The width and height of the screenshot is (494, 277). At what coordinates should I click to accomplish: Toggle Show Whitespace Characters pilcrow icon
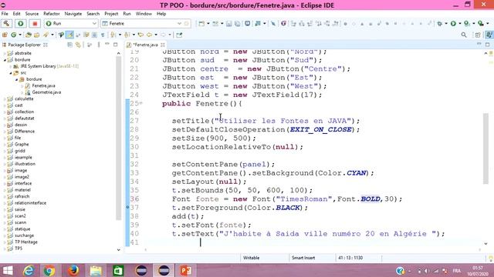pyautogui.click(x=103, y=35)
